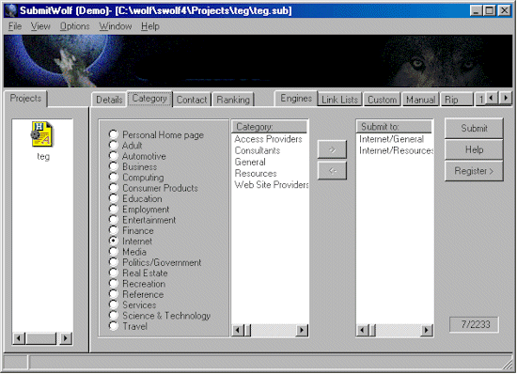The image size is (517, 374).
Task: Select Personal Home page radio button
Action: pyautogui.click(x=114, y=134)
